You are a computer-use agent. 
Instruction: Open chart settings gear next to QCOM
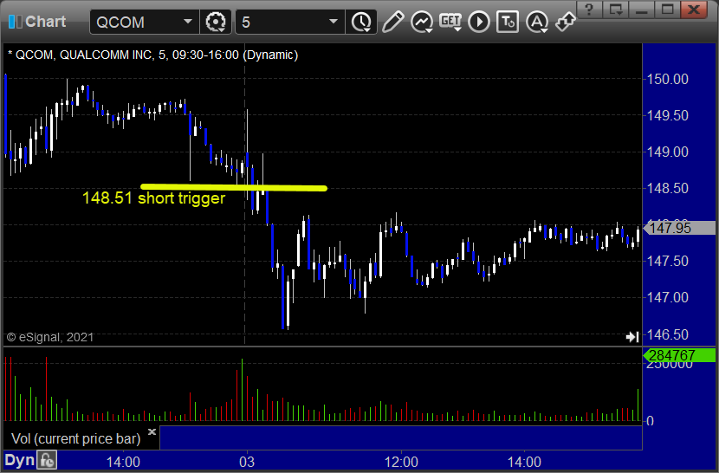(216, 22)
